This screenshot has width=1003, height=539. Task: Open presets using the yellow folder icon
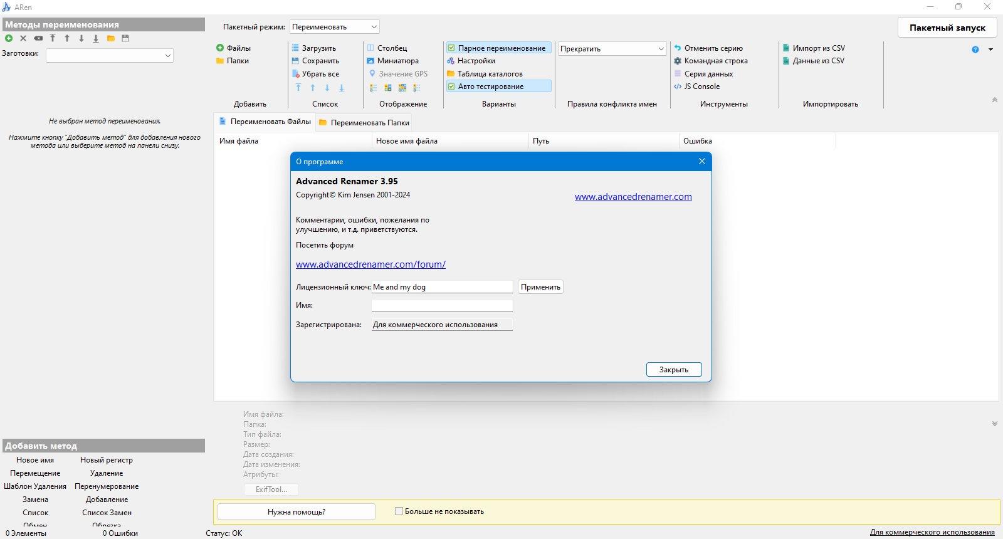pos(111,38)
